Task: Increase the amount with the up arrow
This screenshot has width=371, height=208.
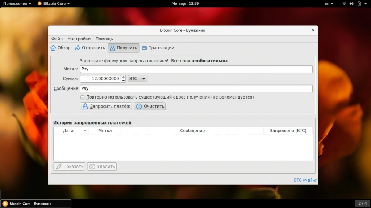Action: pyautogui.click(x=123, y=77)
